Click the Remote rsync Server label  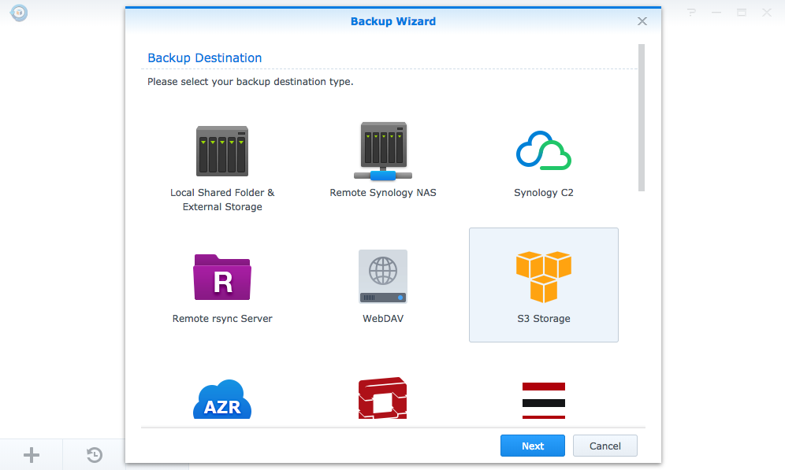click(222, 319)
